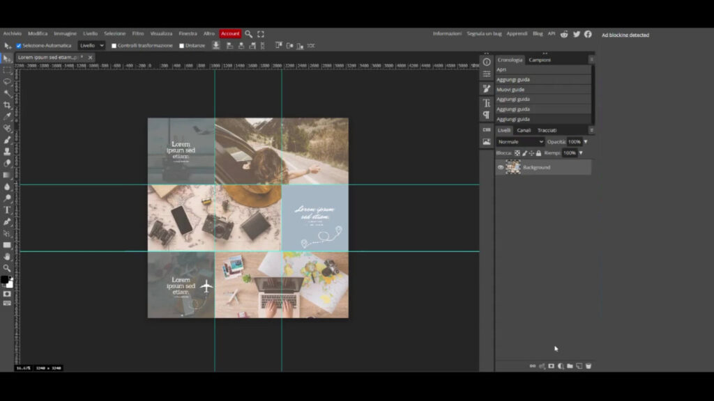The height and width of the screenshot is (401, 714).
Task: Open the CSS side panel
Action: tap(486, 129)
